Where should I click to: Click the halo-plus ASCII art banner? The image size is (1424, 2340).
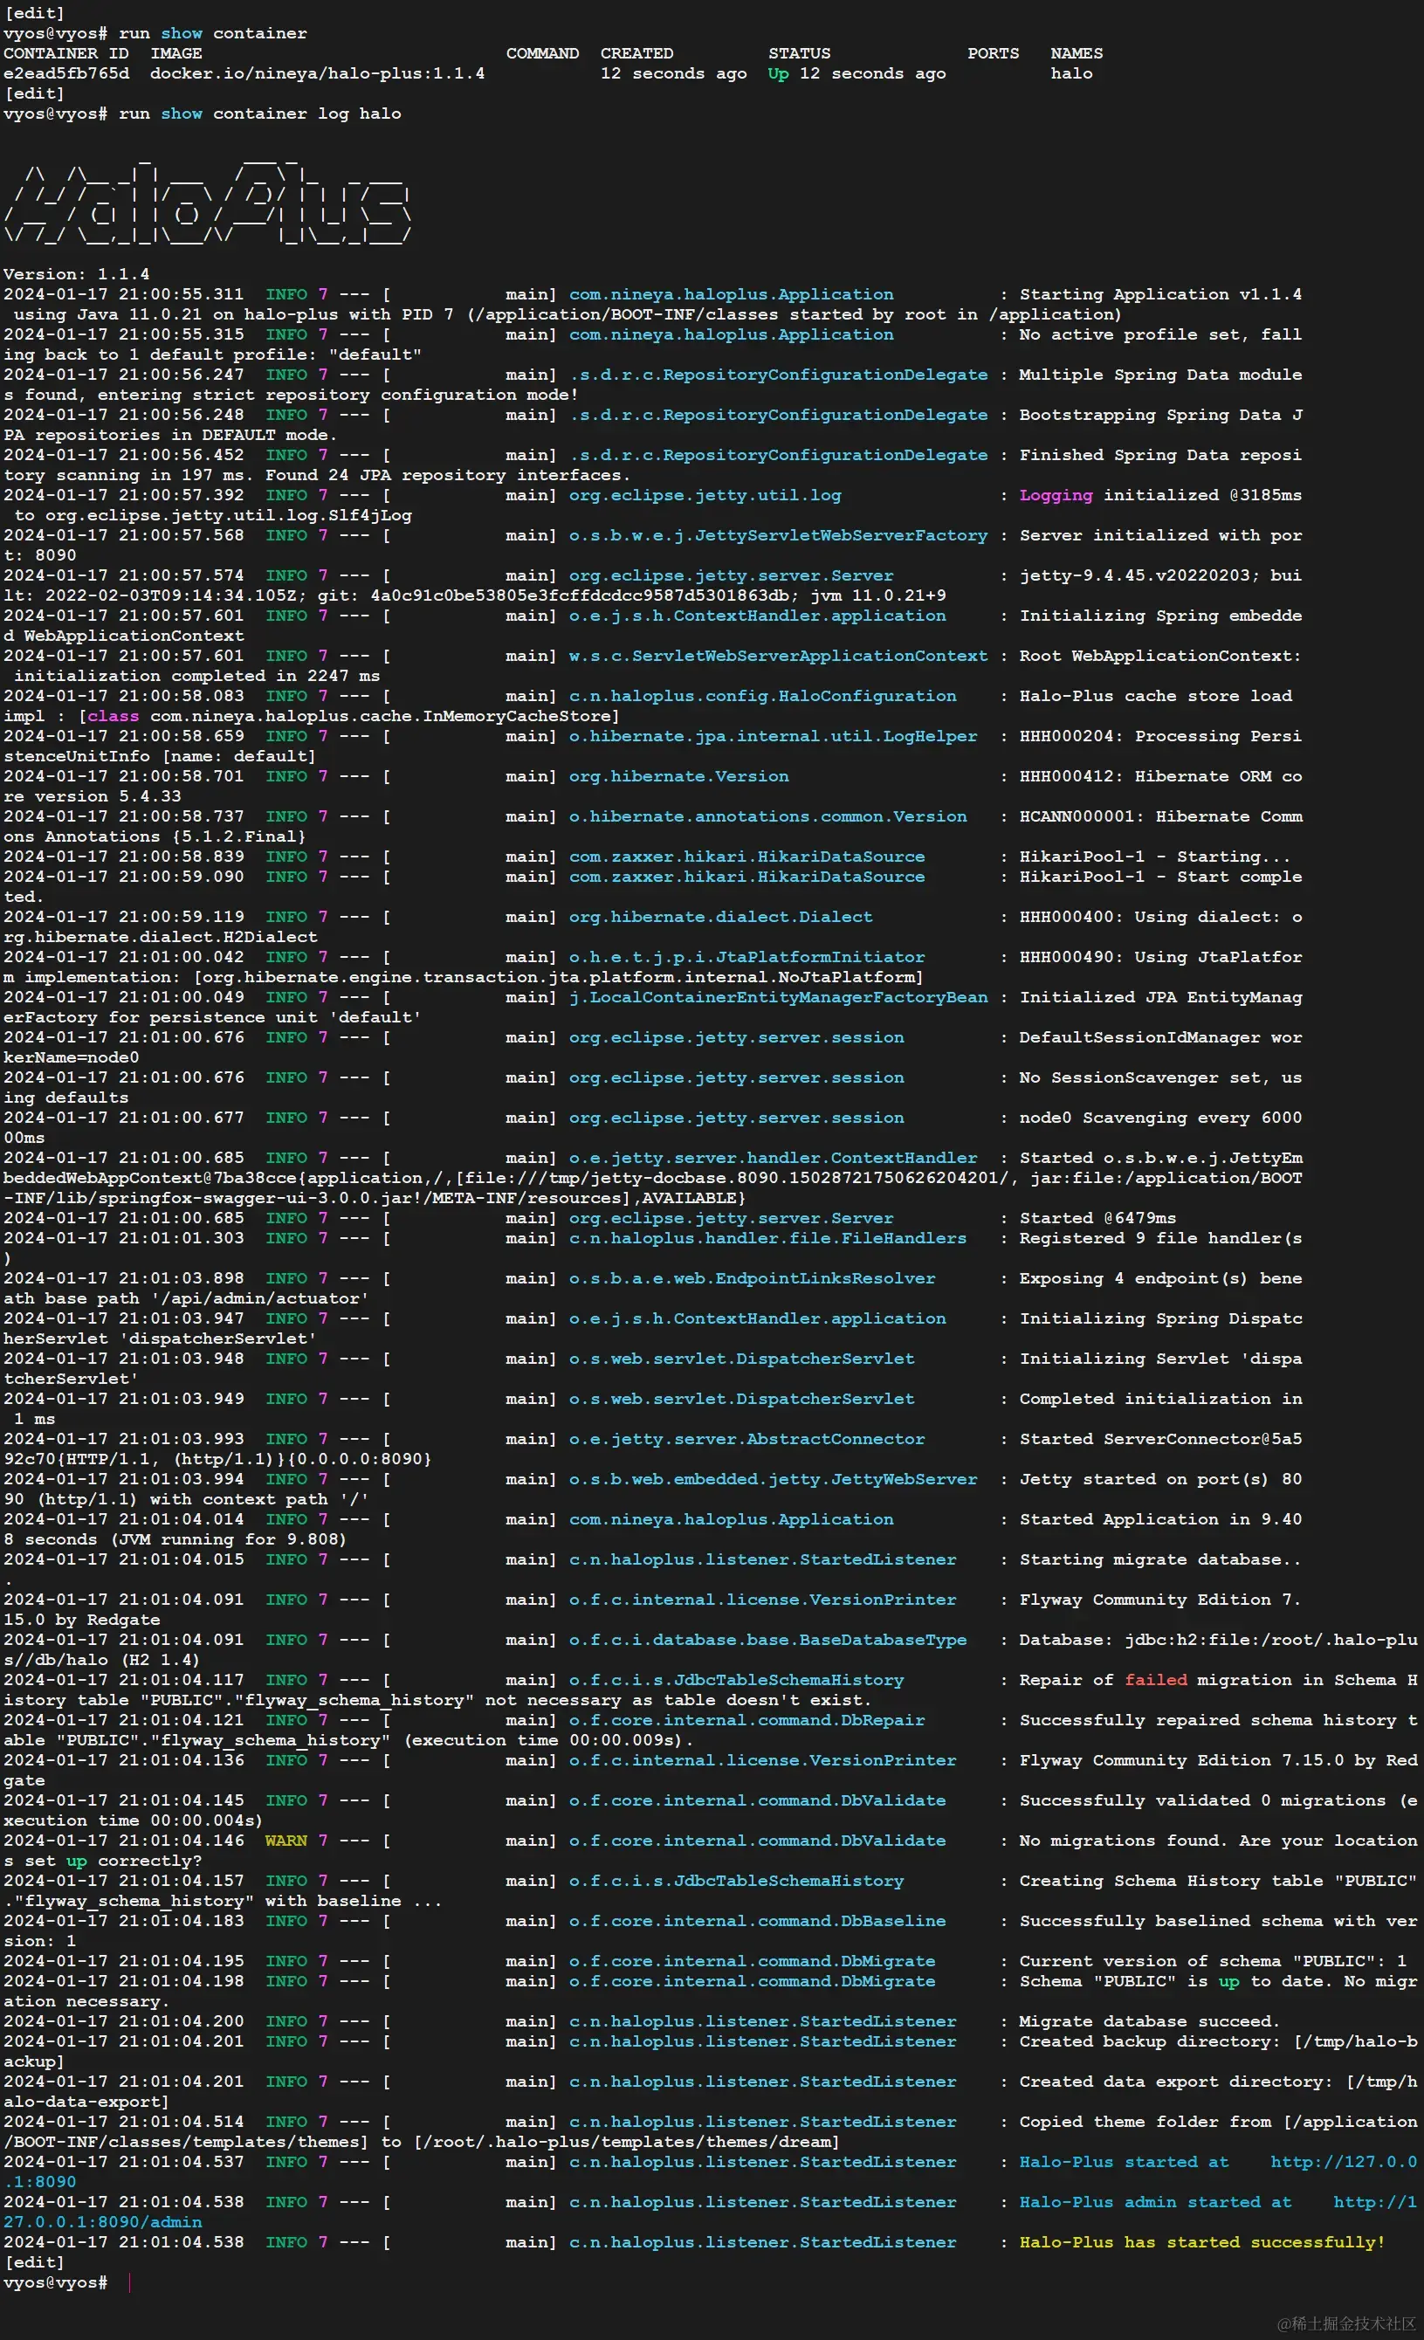tap(207, 202)
